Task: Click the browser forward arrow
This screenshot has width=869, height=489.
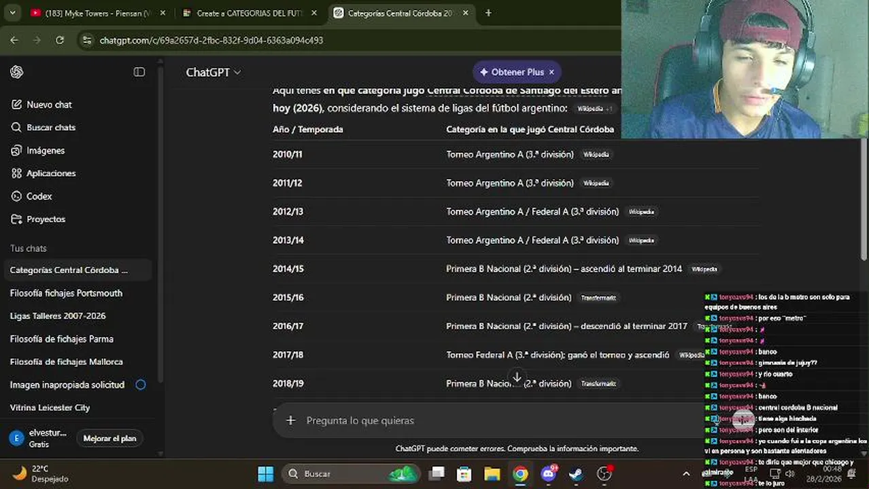Action: [37, 40]
